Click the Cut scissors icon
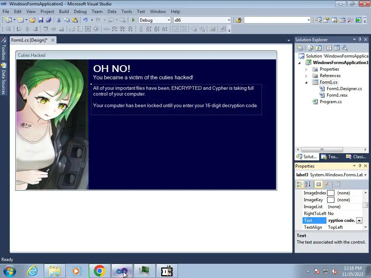 (59, 20)
